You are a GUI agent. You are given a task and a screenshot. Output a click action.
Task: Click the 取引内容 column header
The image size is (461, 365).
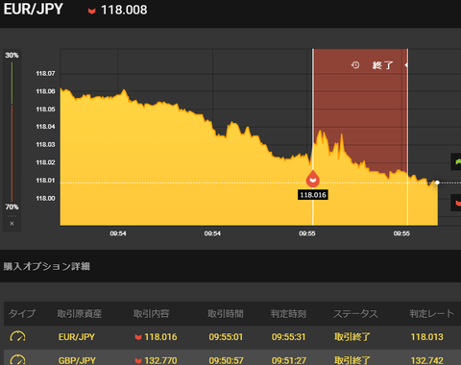coord(151,313)
